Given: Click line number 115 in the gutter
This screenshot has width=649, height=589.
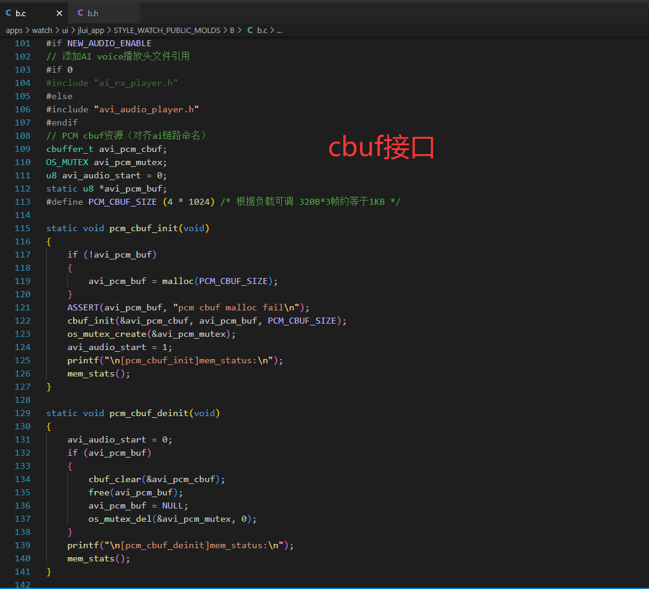Looking at the screenshot, I should tap(23, 228).
